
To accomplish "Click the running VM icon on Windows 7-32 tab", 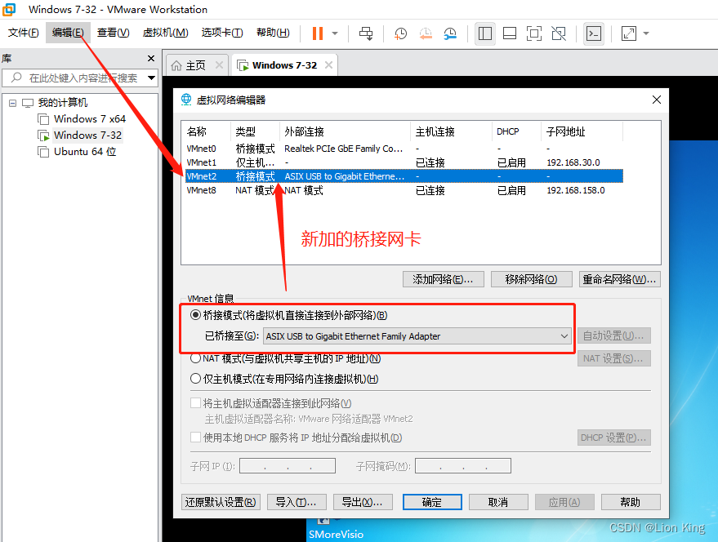I will tap(243, 65).
